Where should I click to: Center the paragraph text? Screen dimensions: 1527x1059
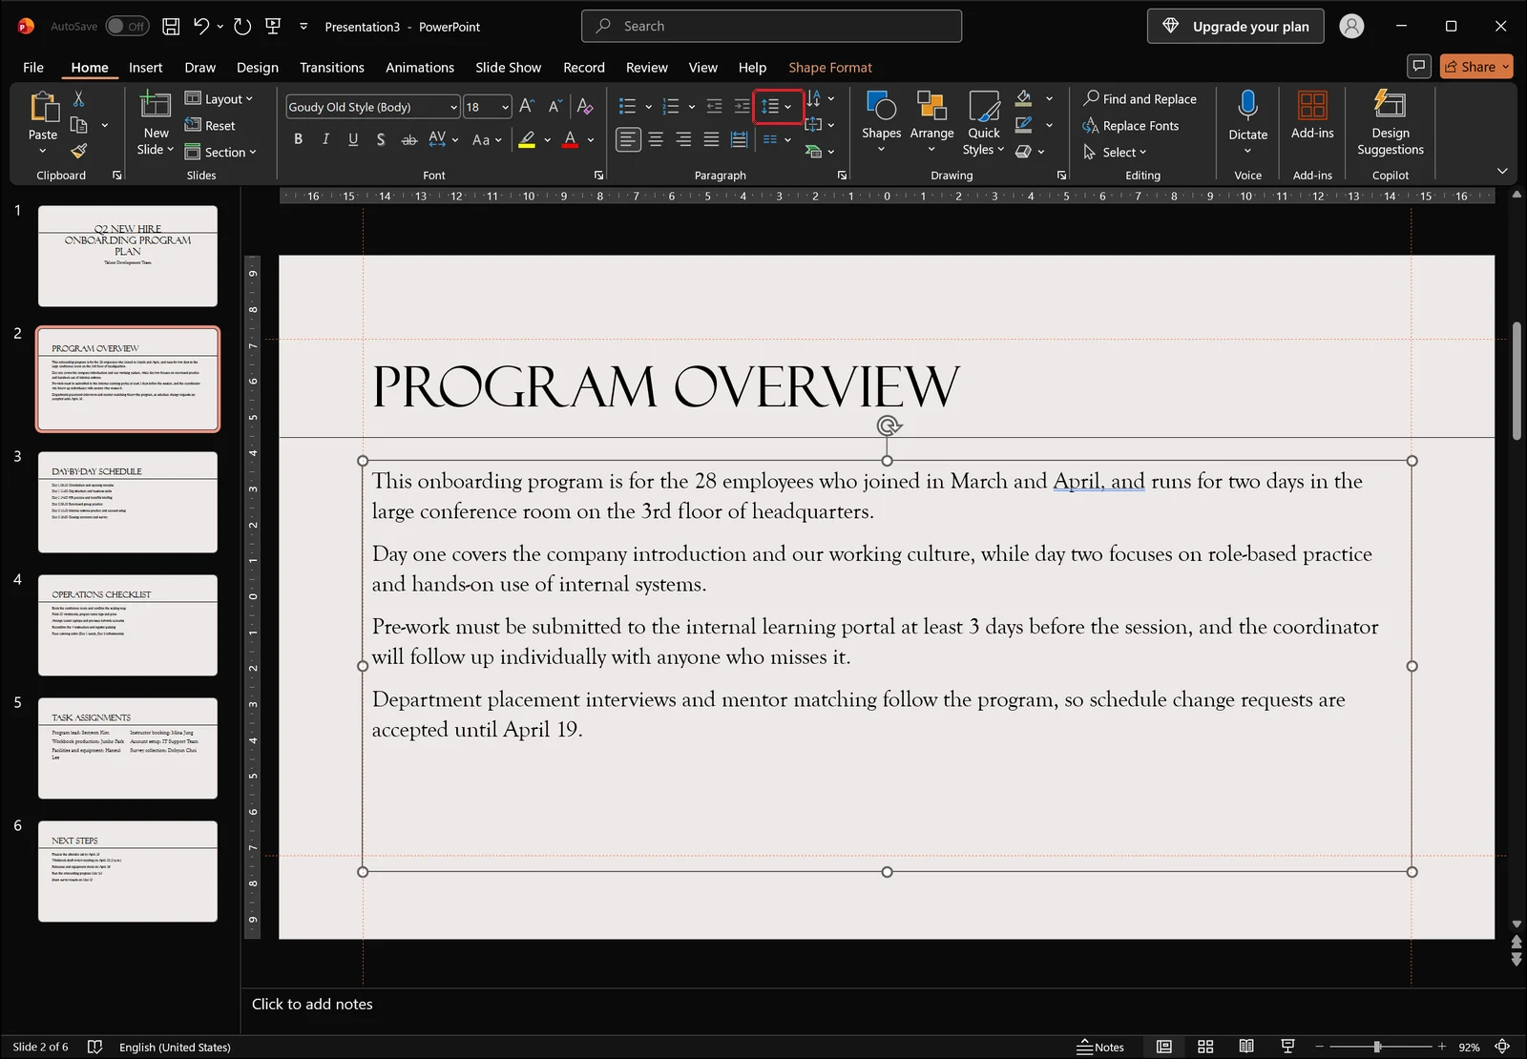pyautogui.click(x=656, y=139)
